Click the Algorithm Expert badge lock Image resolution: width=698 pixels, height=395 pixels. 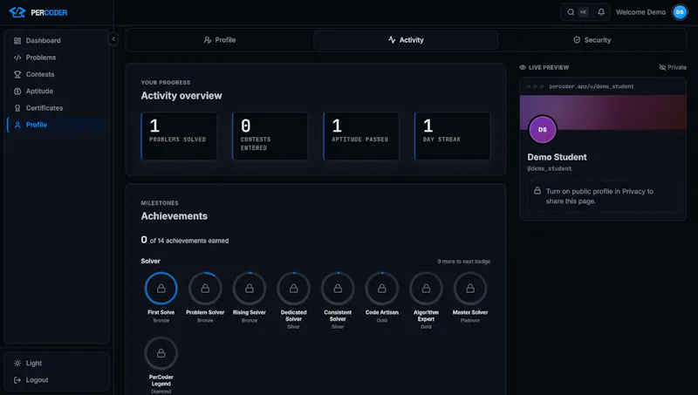(426, 289)
